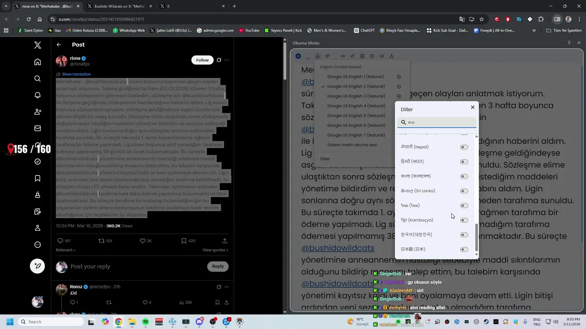
Task: Open Tüm Yer İşaretleri bookmarks folder
Action: (x=564, y=31)
